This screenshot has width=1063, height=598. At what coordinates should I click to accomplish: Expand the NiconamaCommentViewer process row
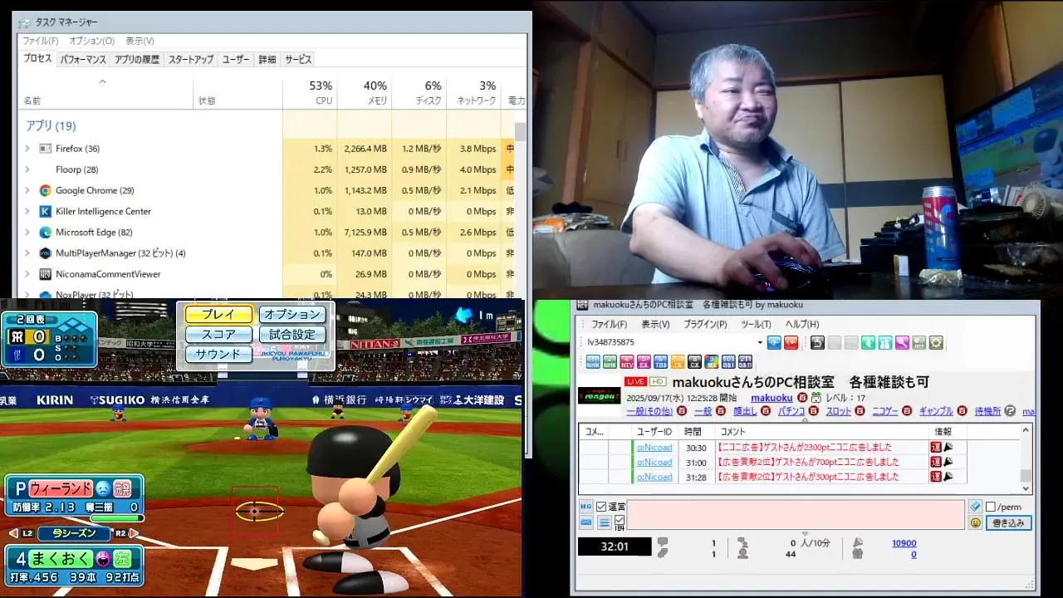coord(27,274)
